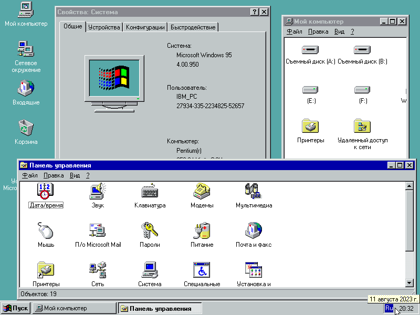Click the 4.00.950 version text
Image resolution: width=420 pixels, height=315 pixels.
click(x=187, y=65)
